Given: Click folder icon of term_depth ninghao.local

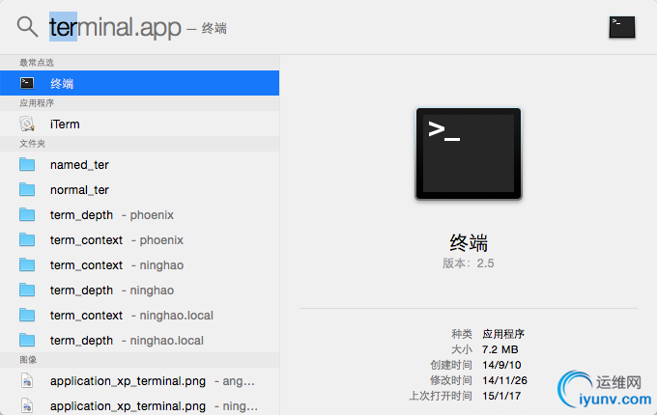Looking at the screenshot, I should coord(27,340).
